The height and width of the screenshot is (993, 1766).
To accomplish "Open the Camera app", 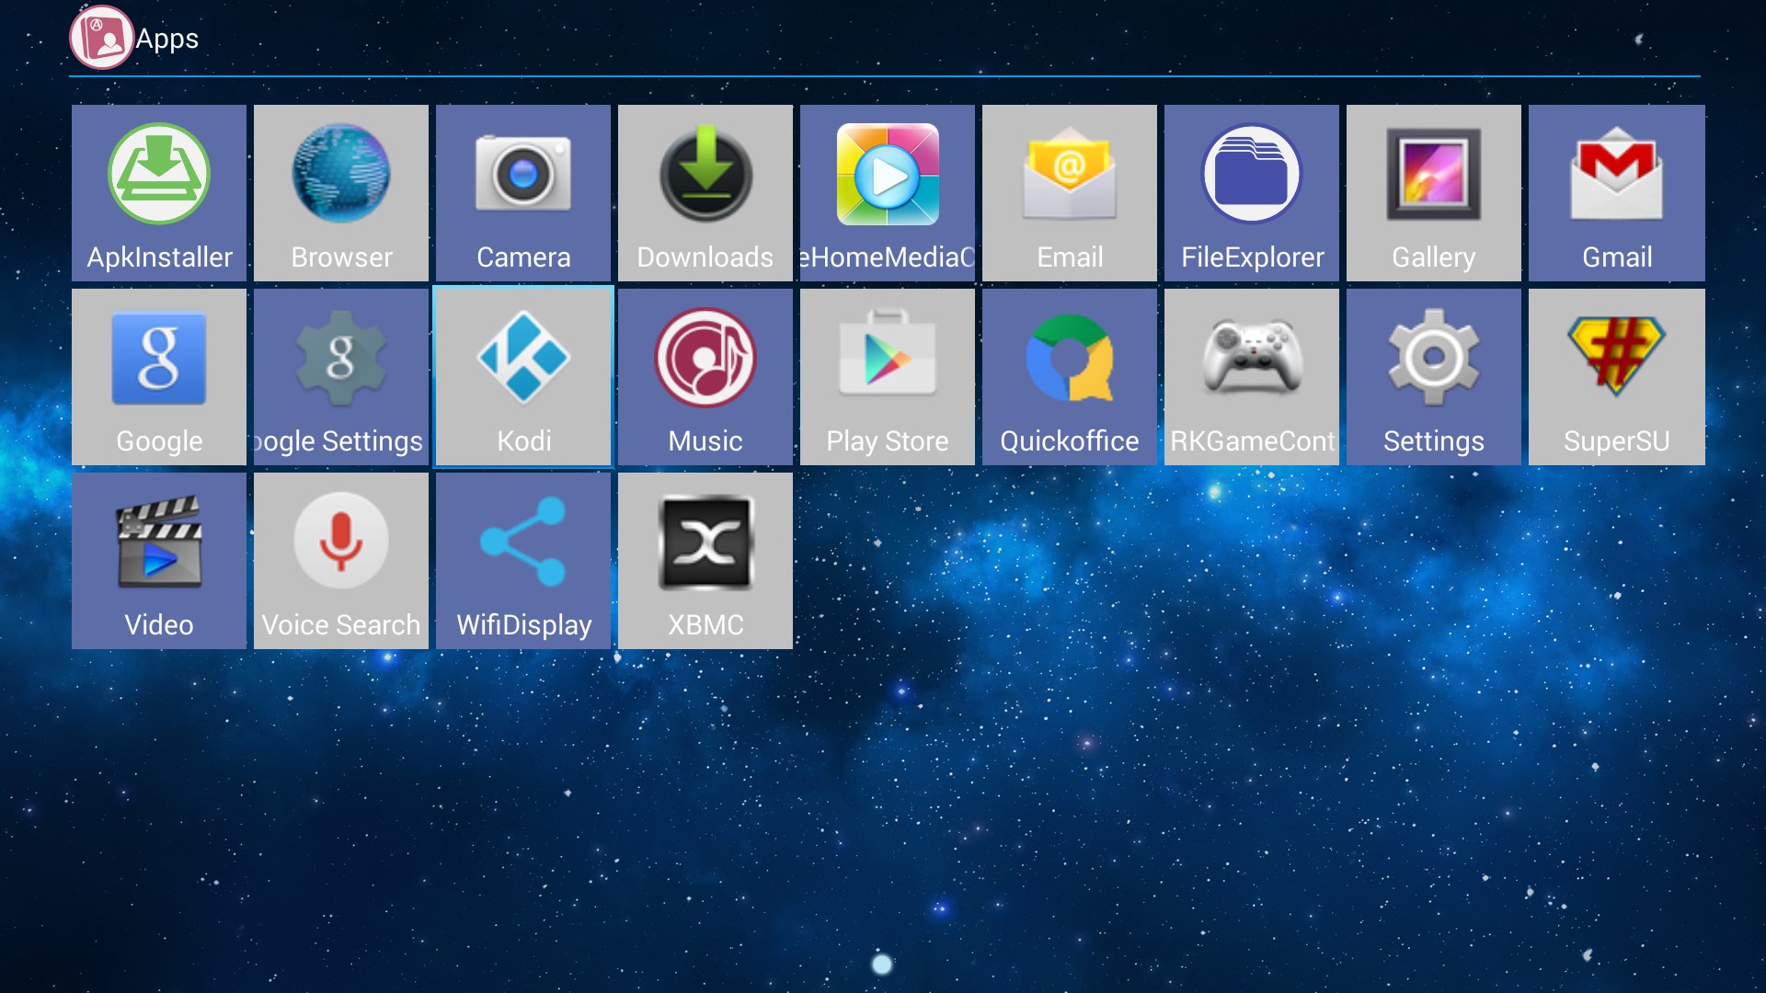I will pos(523,193).
